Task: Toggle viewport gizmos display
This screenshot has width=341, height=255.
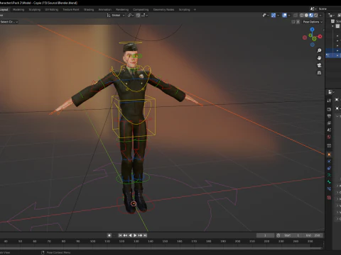Action: click(274, 16)
